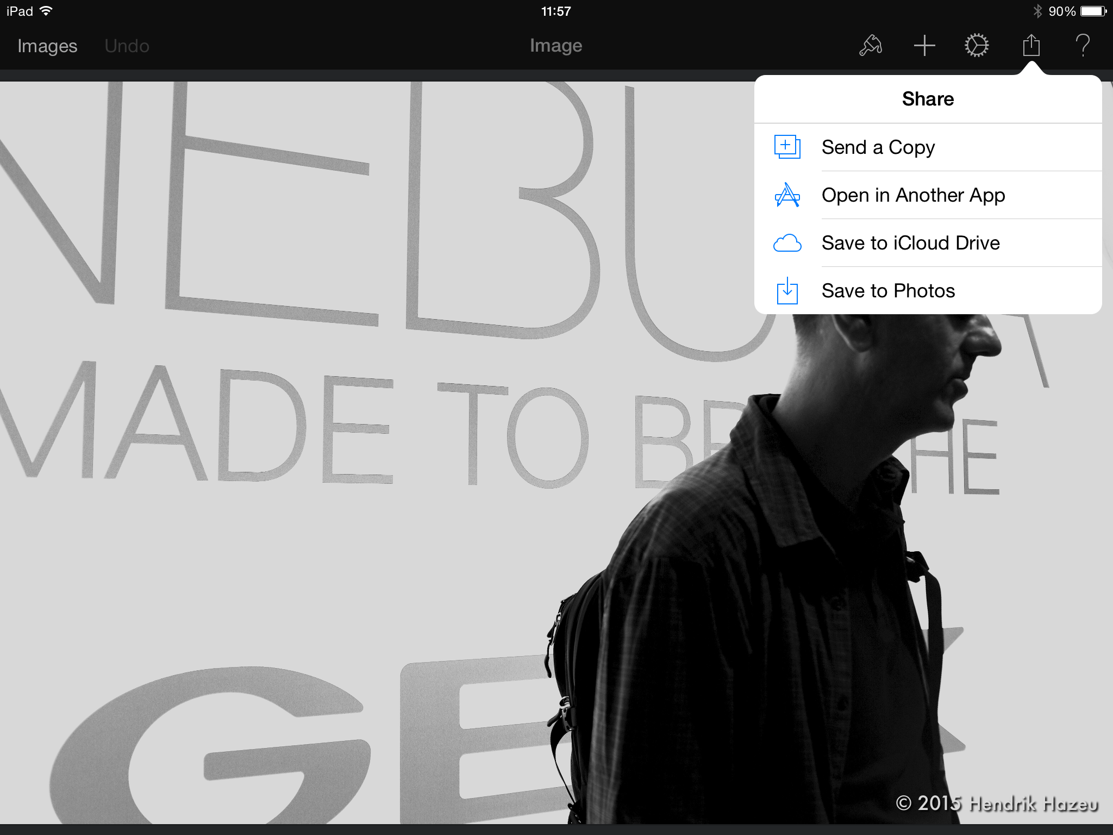The image size is (1113, 835).
Task: Tap the iCloud cloud icon
Action: coord(787,243)
